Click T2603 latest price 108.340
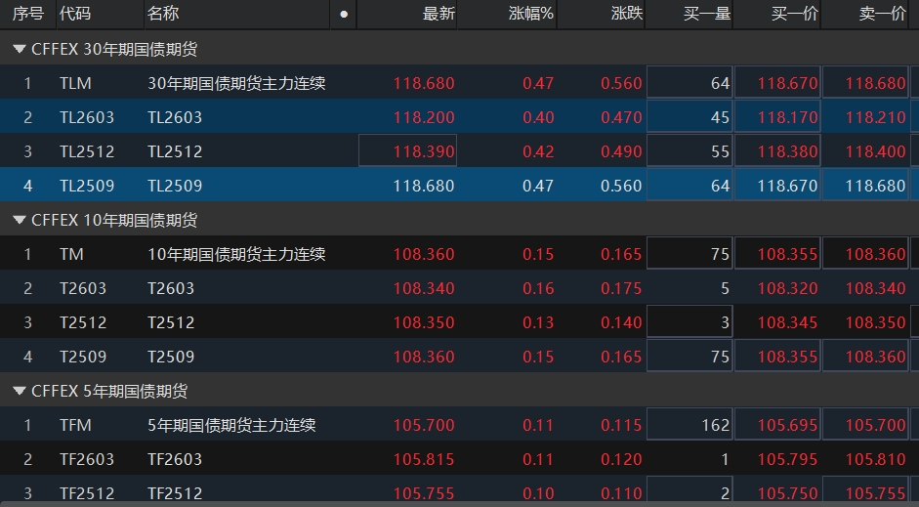919x507 pixels. tap(424, 288)
